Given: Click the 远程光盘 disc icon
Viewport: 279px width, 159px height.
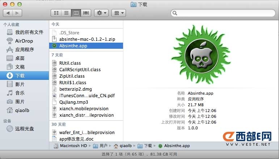Looking at the screenshot, I should pyautogui.click(x=10, y=129).
